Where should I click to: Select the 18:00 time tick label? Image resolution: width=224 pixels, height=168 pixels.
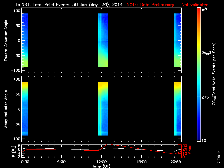tap(141, 162)
